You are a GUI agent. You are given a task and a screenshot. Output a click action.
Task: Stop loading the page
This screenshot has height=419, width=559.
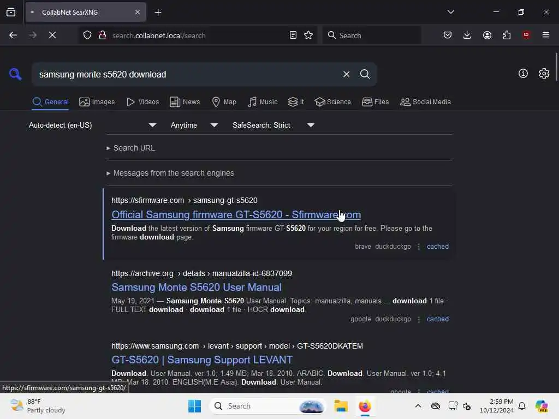(52, 35)
